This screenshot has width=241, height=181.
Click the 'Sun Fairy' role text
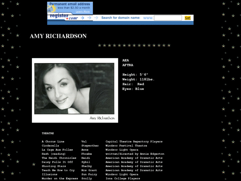[89, 175]
